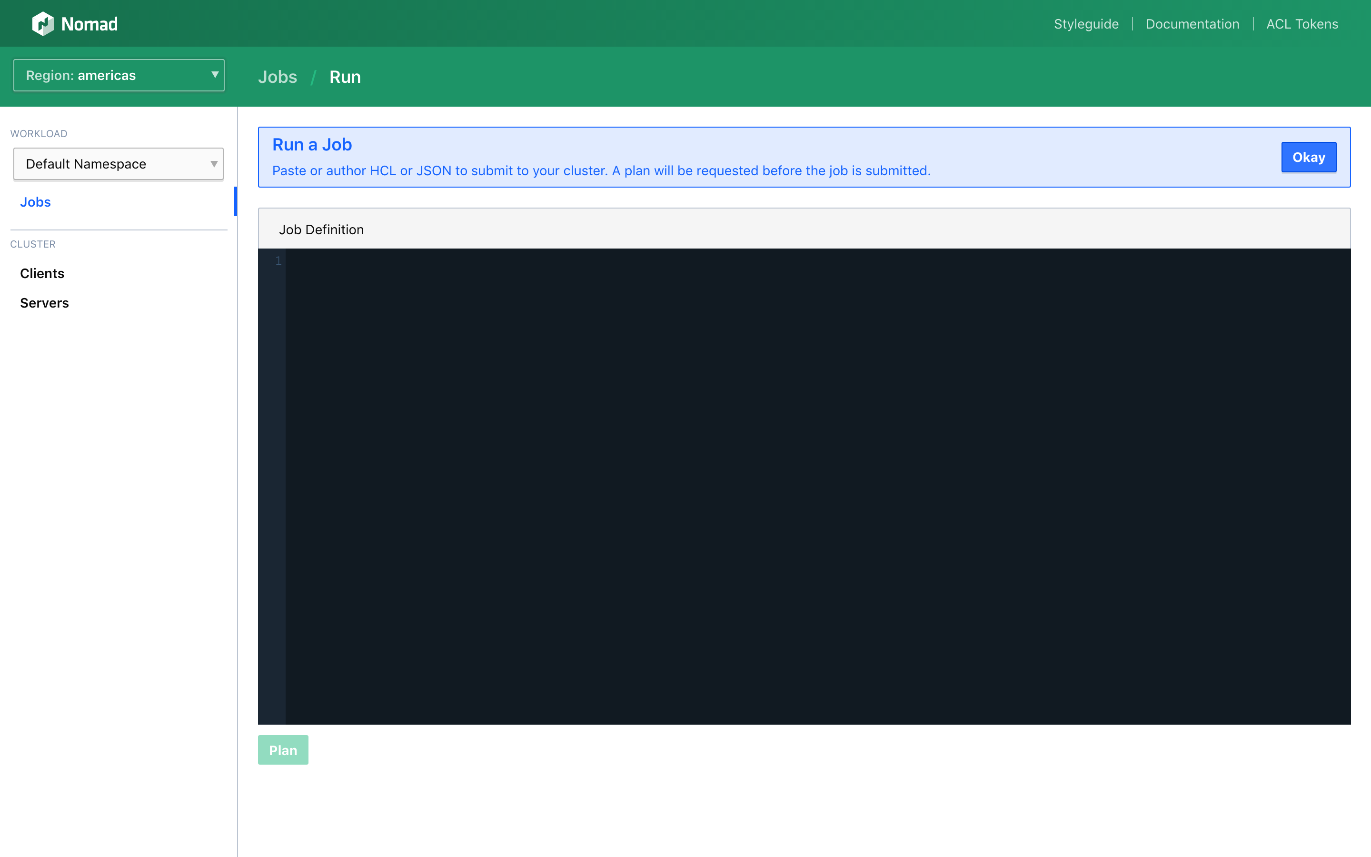Image resolution: width=1371 pixels, height=857 pixels.
Task: Click the 'Paste or author HCL' description text
Action: [601, 170]
